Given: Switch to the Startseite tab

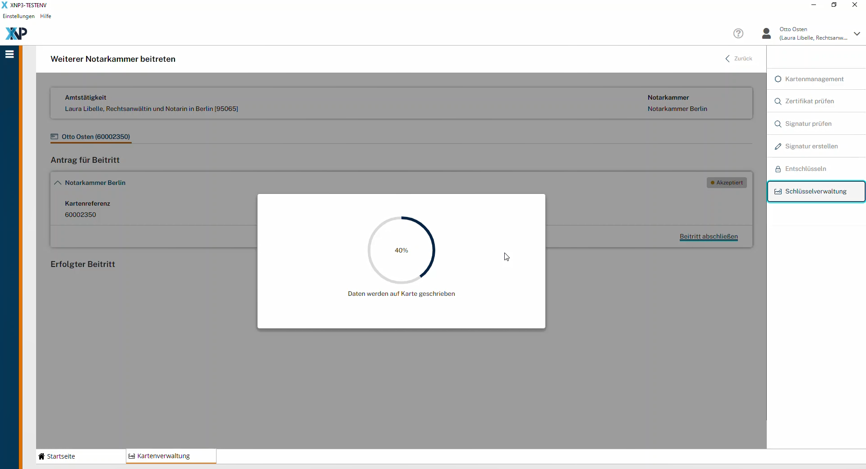Looking at the screenshot, I should point(81,456).
